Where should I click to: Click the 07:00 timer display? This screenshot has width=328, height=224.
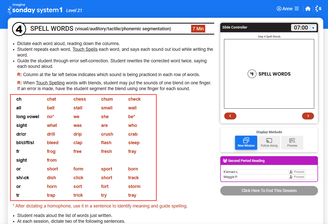(301, 28)
